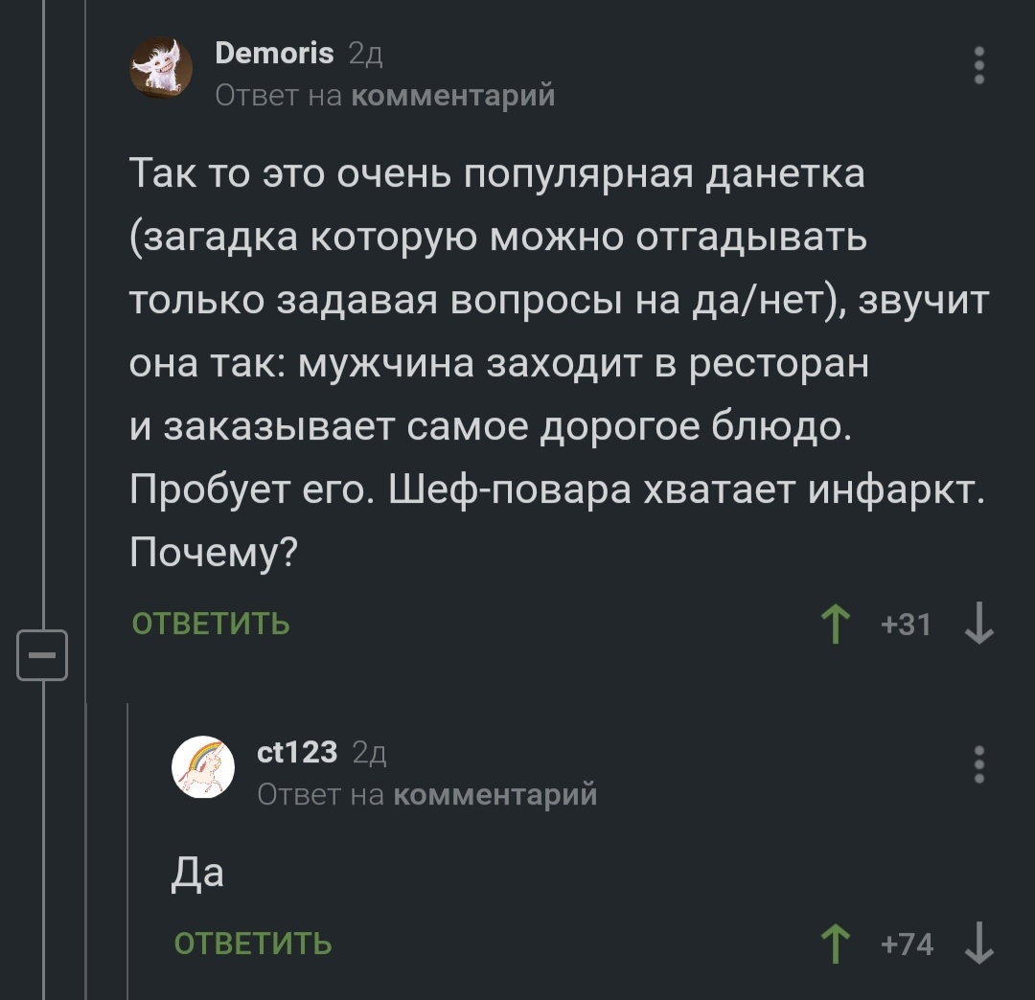Open the ct123 username profile
This screenshot has height=1000, width=1035.
(298, 753)
